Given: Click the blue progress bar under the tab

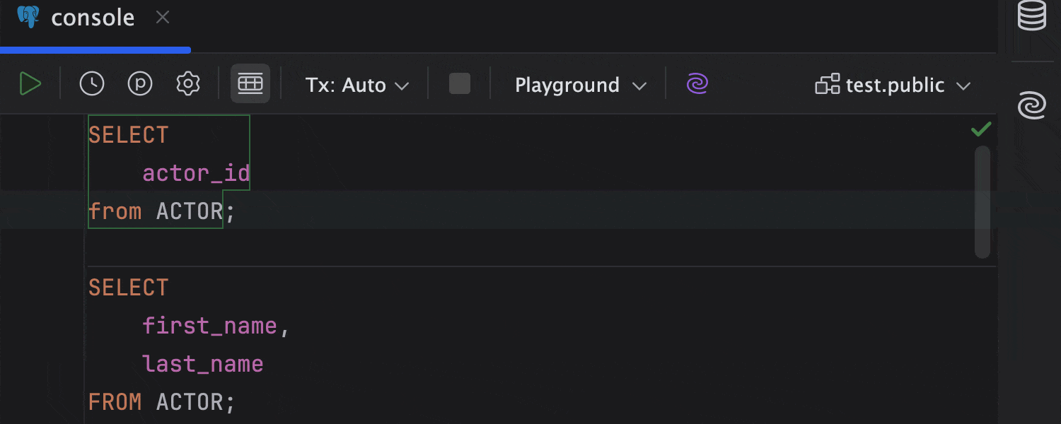Looking at the screenshot, I should tap(95, 49).
